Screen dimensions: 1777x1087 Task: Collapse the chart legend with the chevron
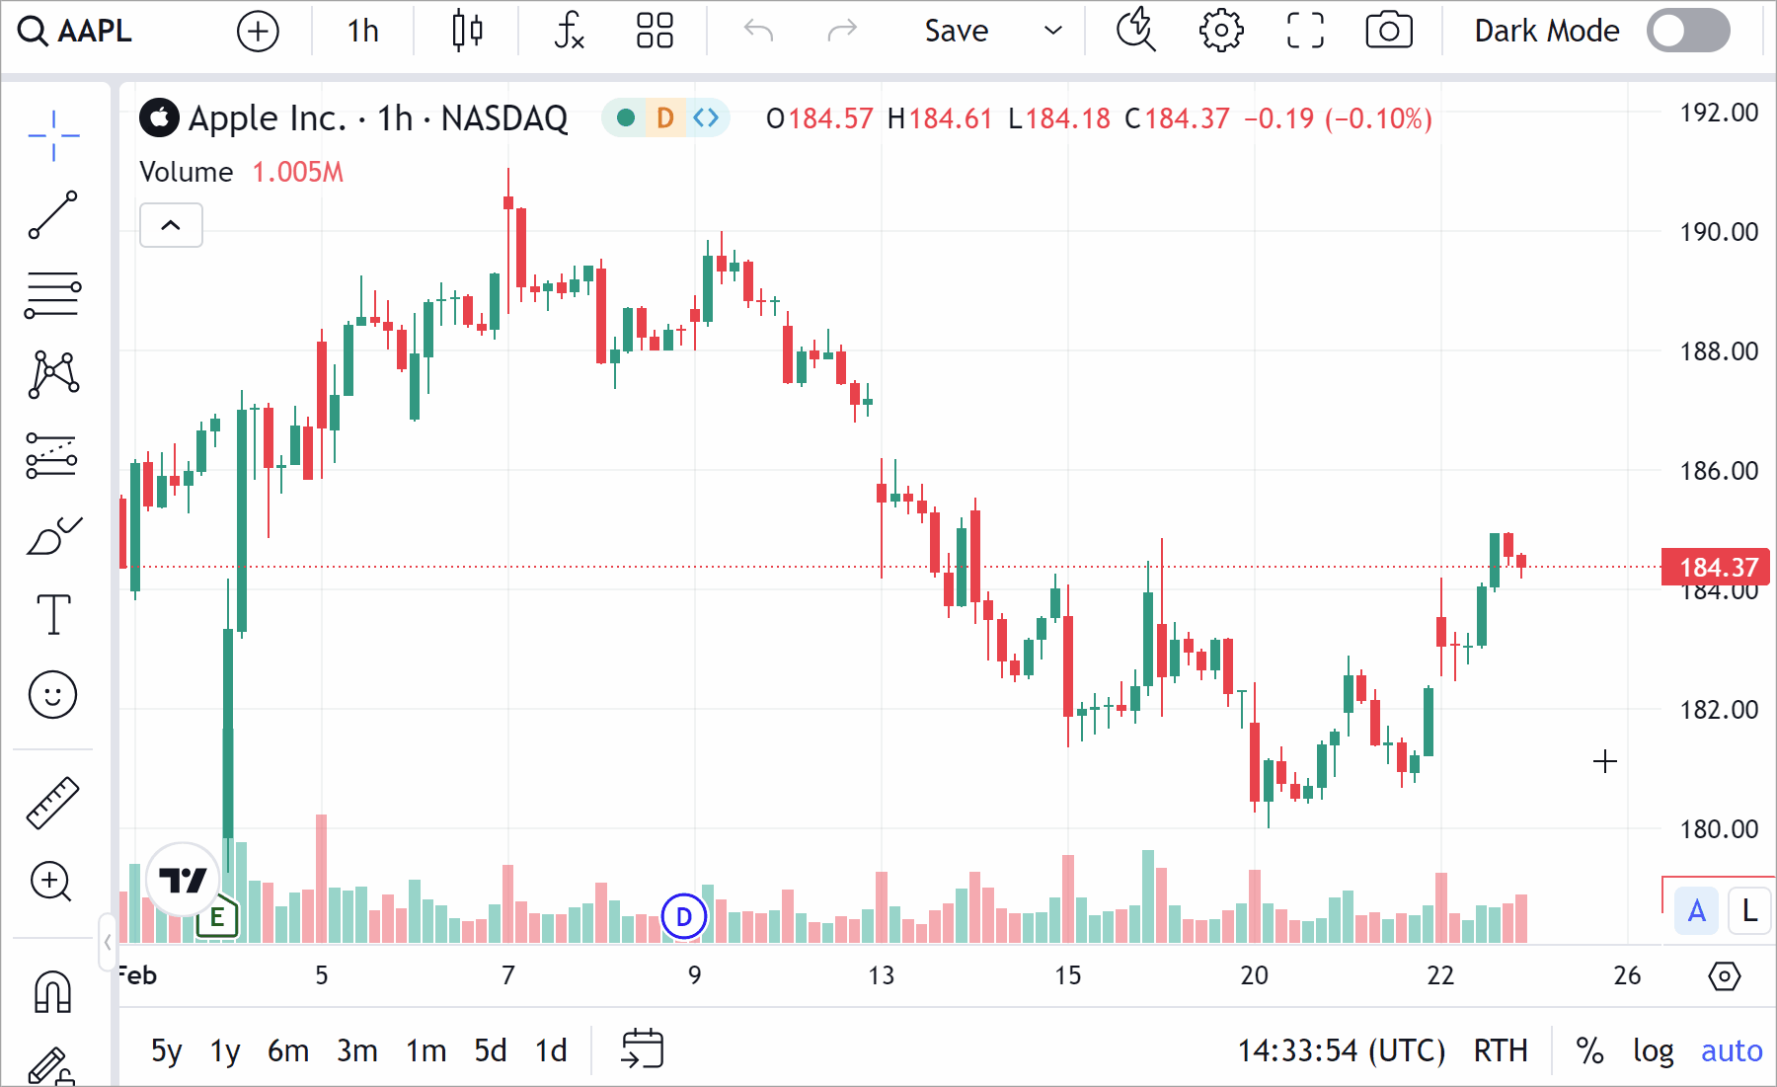171,225
